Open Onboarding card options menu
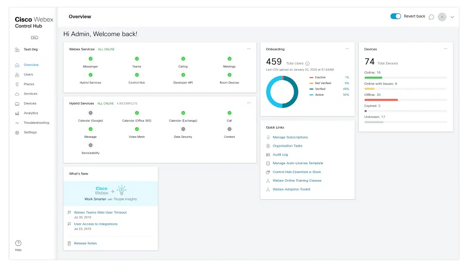 (x=347, y=49)
